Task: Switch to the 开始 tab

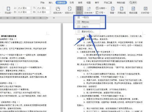Action: click(42, 2)
